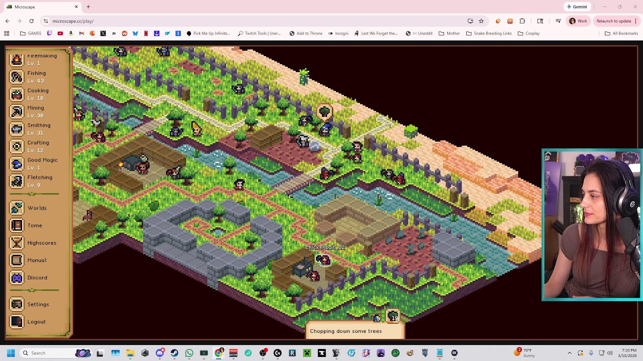
Task: Open the Netflix bookmark icon
Action: tap(146, 34)
